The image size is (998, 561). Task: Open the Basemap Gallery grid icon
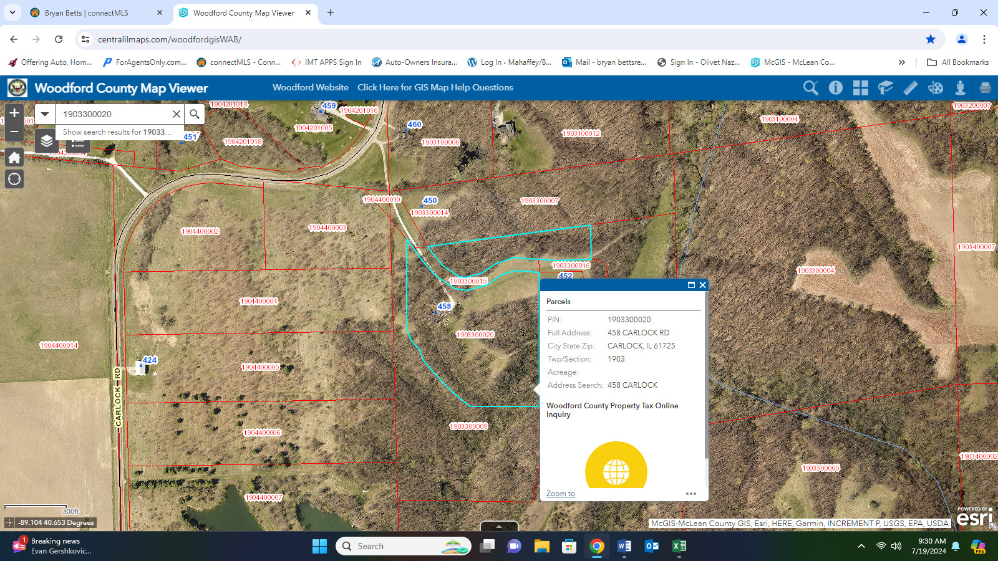(860, 88)
